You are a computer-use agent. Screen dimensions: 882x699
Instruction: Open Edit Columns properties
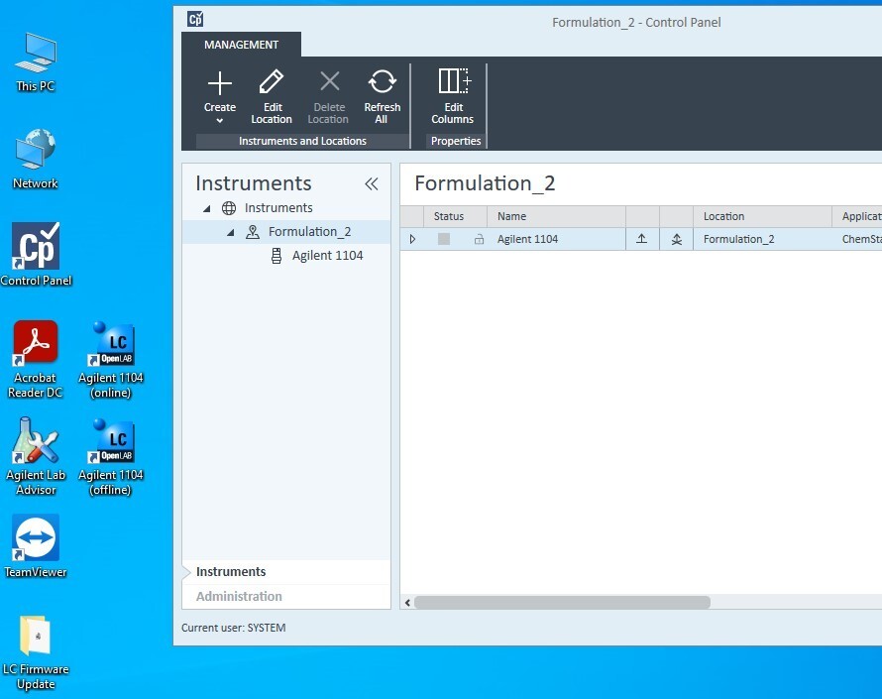(453, 96)
